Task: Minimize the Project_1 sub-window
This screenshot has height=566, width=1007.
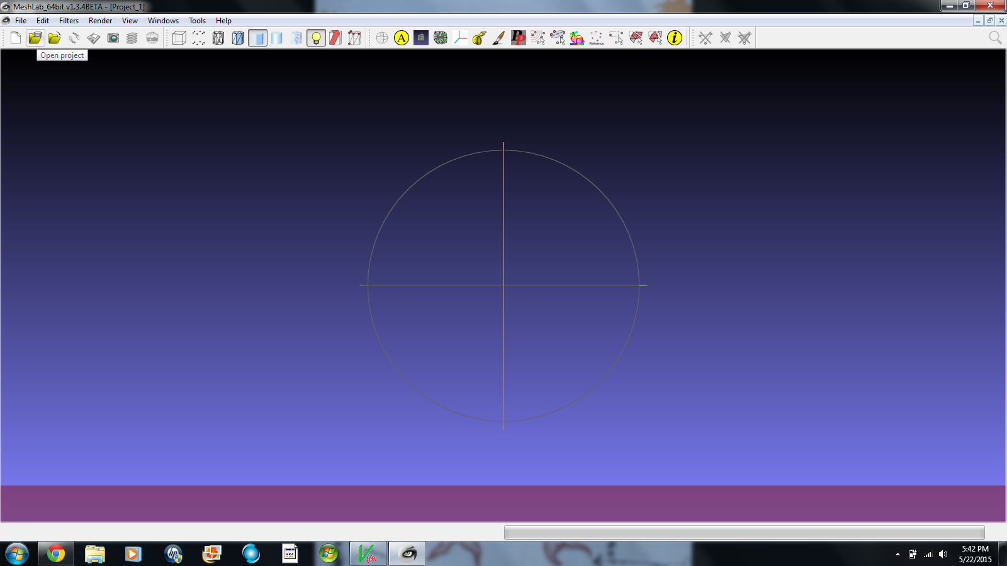Action: (x=978, y=21)
